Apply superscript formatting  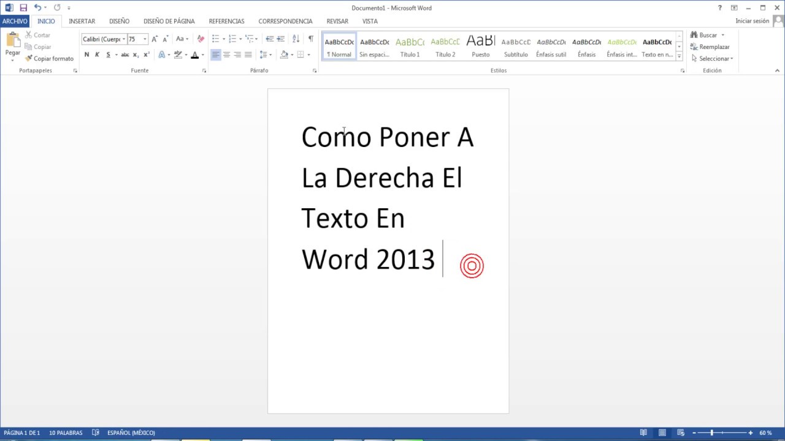146,55
